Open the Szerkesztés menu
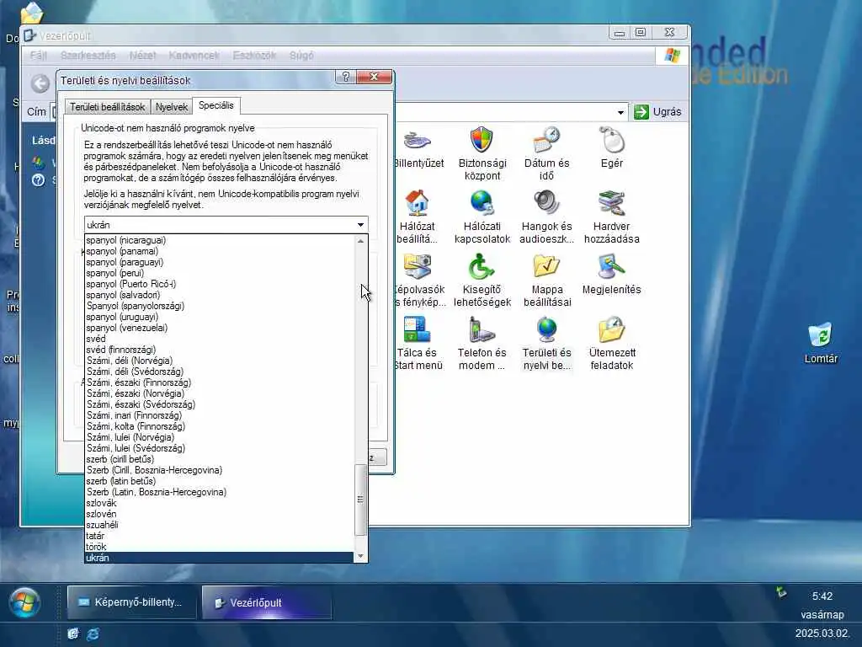 coord(88,56)
